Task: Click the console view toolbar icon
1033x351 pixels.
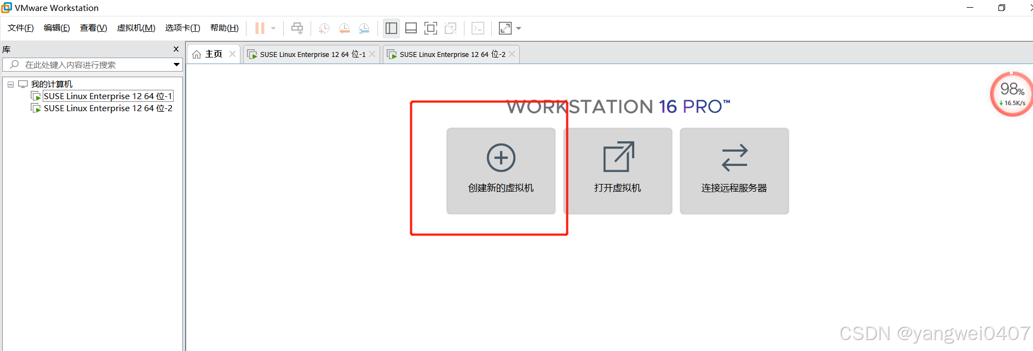Action: click(x=478, y=28)
